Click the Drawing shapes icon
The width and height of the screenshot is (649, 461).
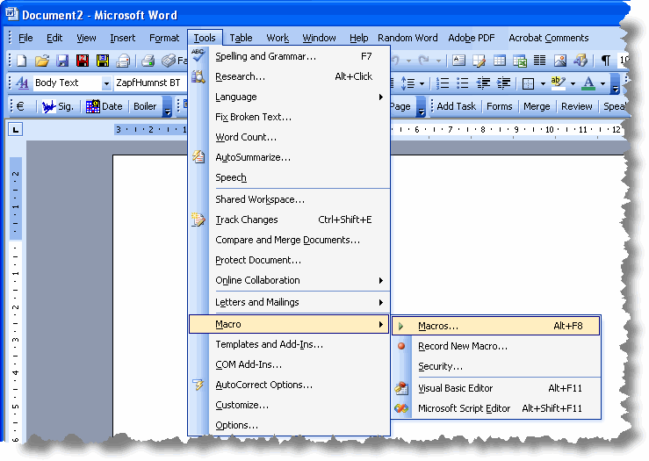click(580, 61)
